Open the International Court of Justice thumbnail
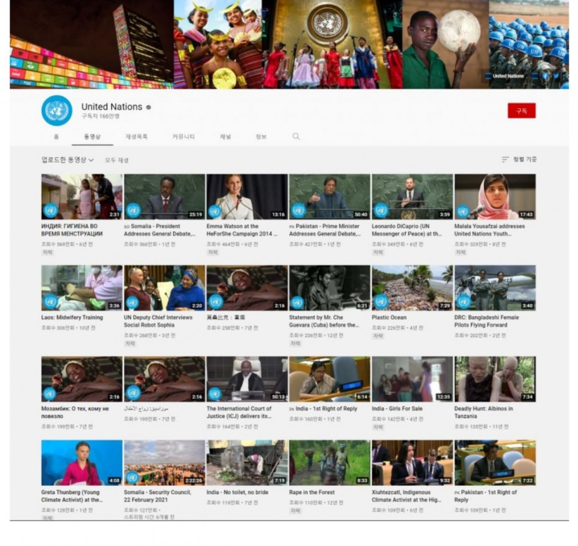 coord(247,379)
